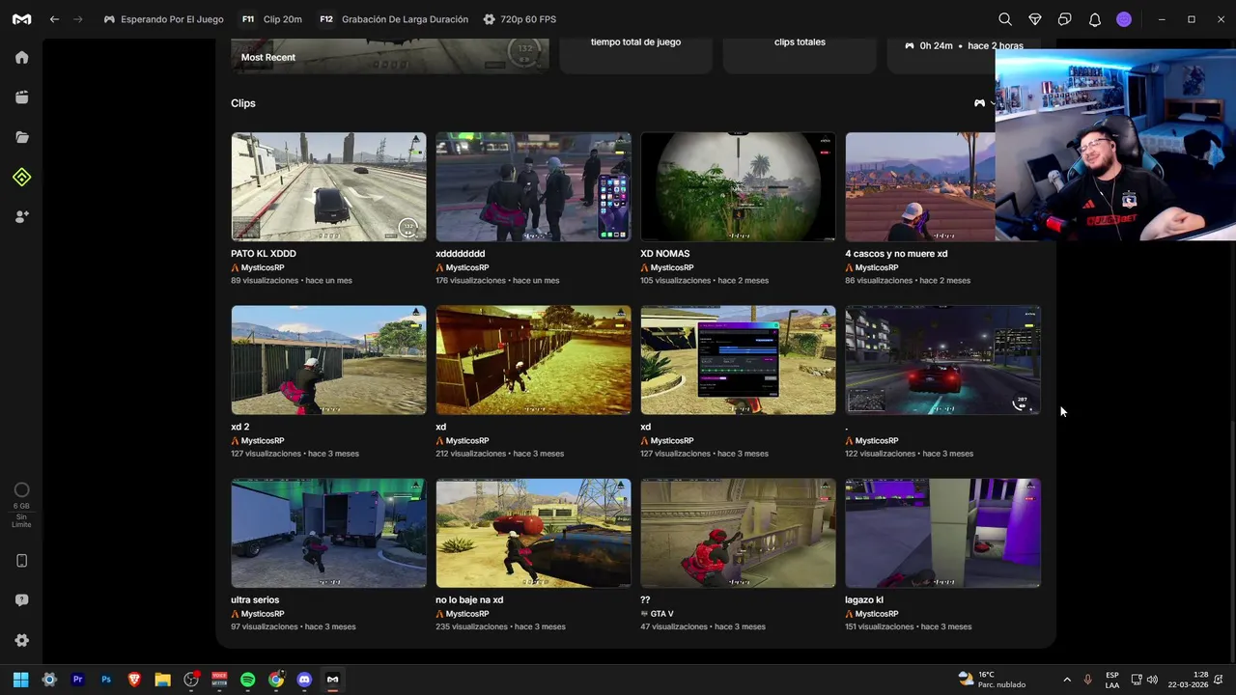Open the lagazo kl clip thumbnail
1236x695 pixels.
click(x=942, y=533)
